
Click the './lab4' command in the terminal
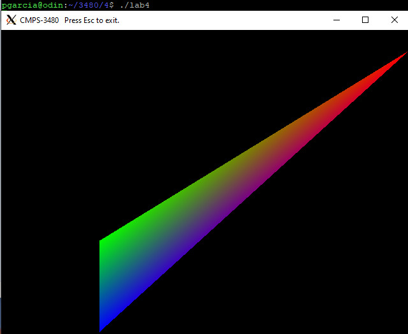click(x=135, y=5)
